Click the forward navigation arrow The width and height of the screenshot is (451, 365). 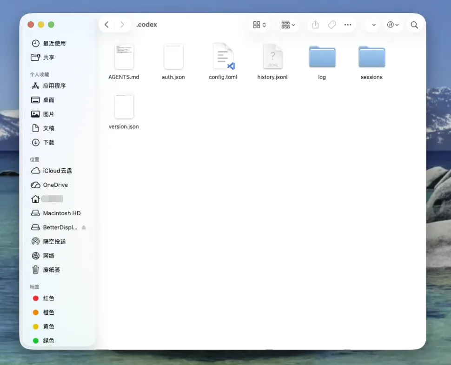(122, 25)
